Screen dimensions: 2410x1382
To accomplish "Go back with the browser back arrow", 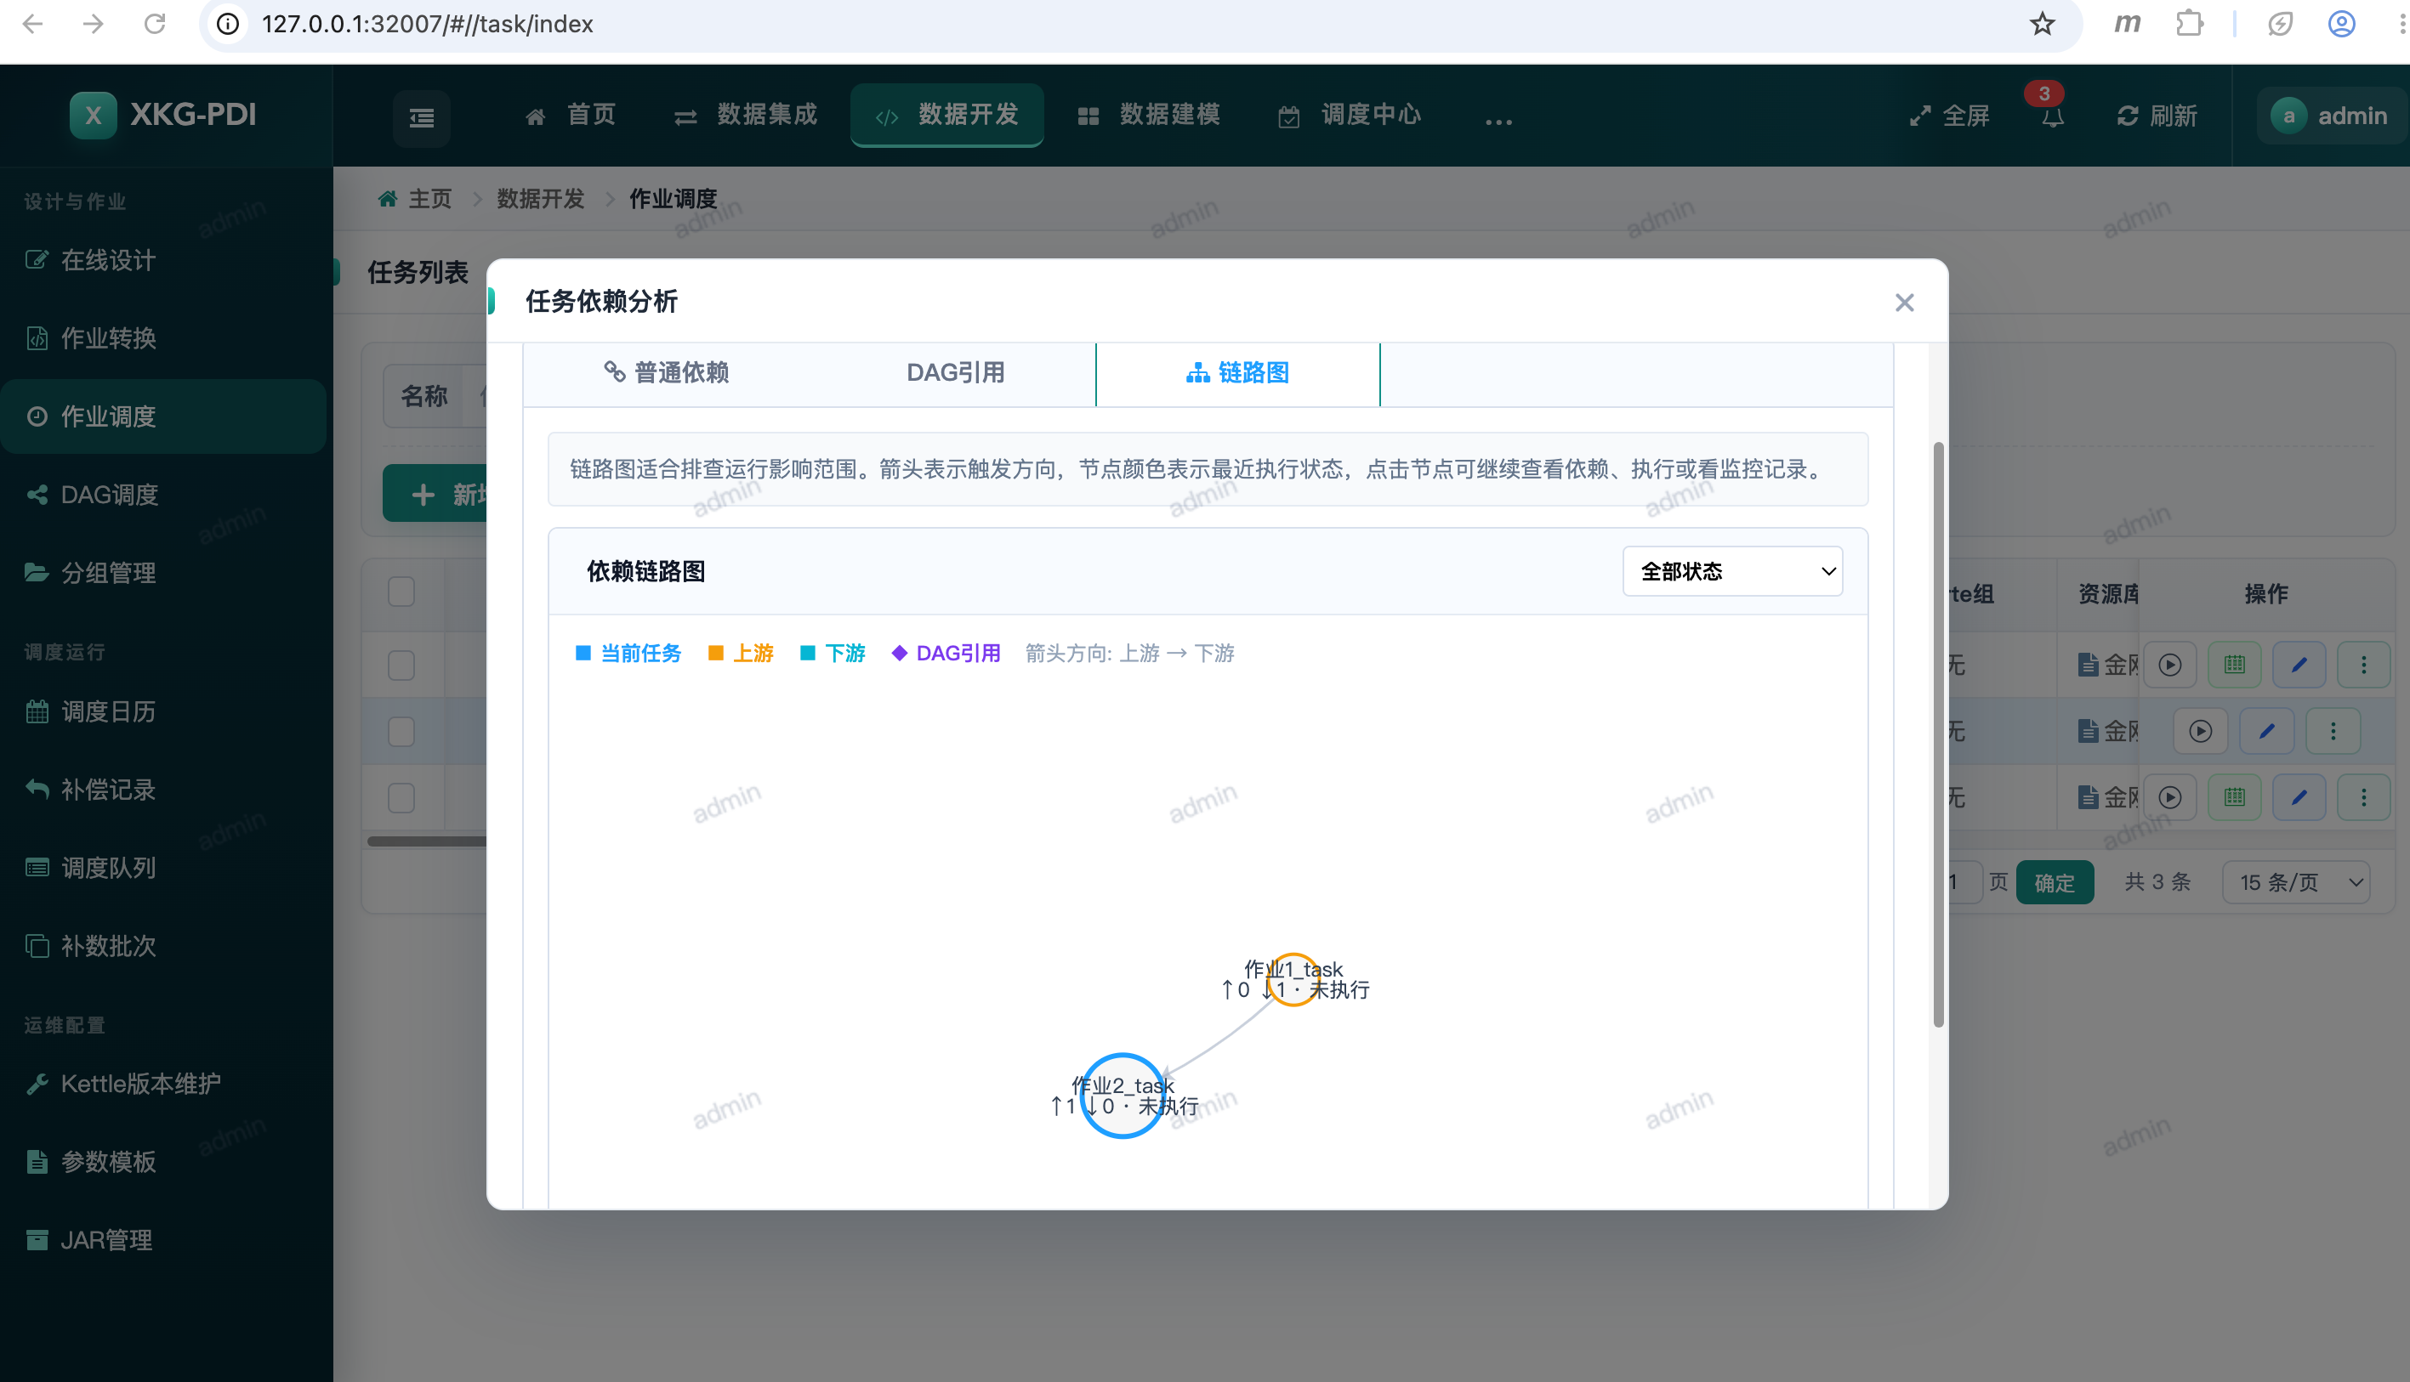I will pyautogui.click(x=33, y=24).
